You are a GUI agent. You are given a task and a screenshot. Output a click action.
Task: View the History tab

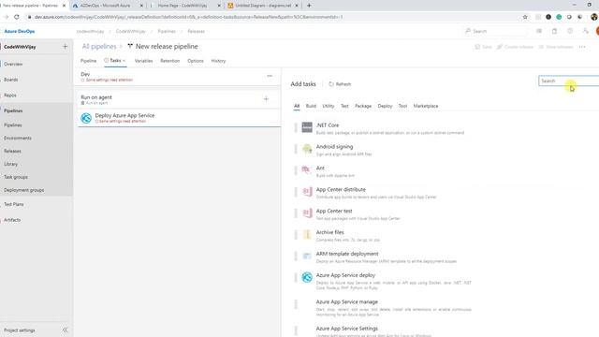point(218,61)
